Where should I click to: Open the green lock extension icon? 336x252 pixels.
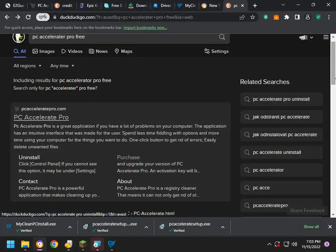click(x=266, y=17)
